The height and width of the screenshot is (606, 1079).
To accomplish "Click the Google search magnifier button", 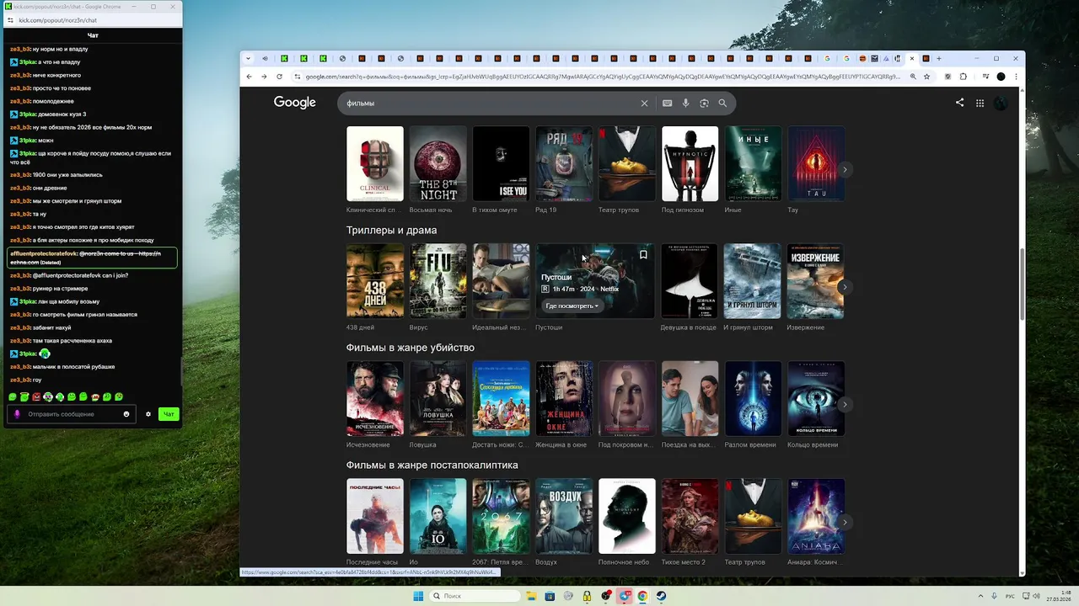I will [722, 103].
